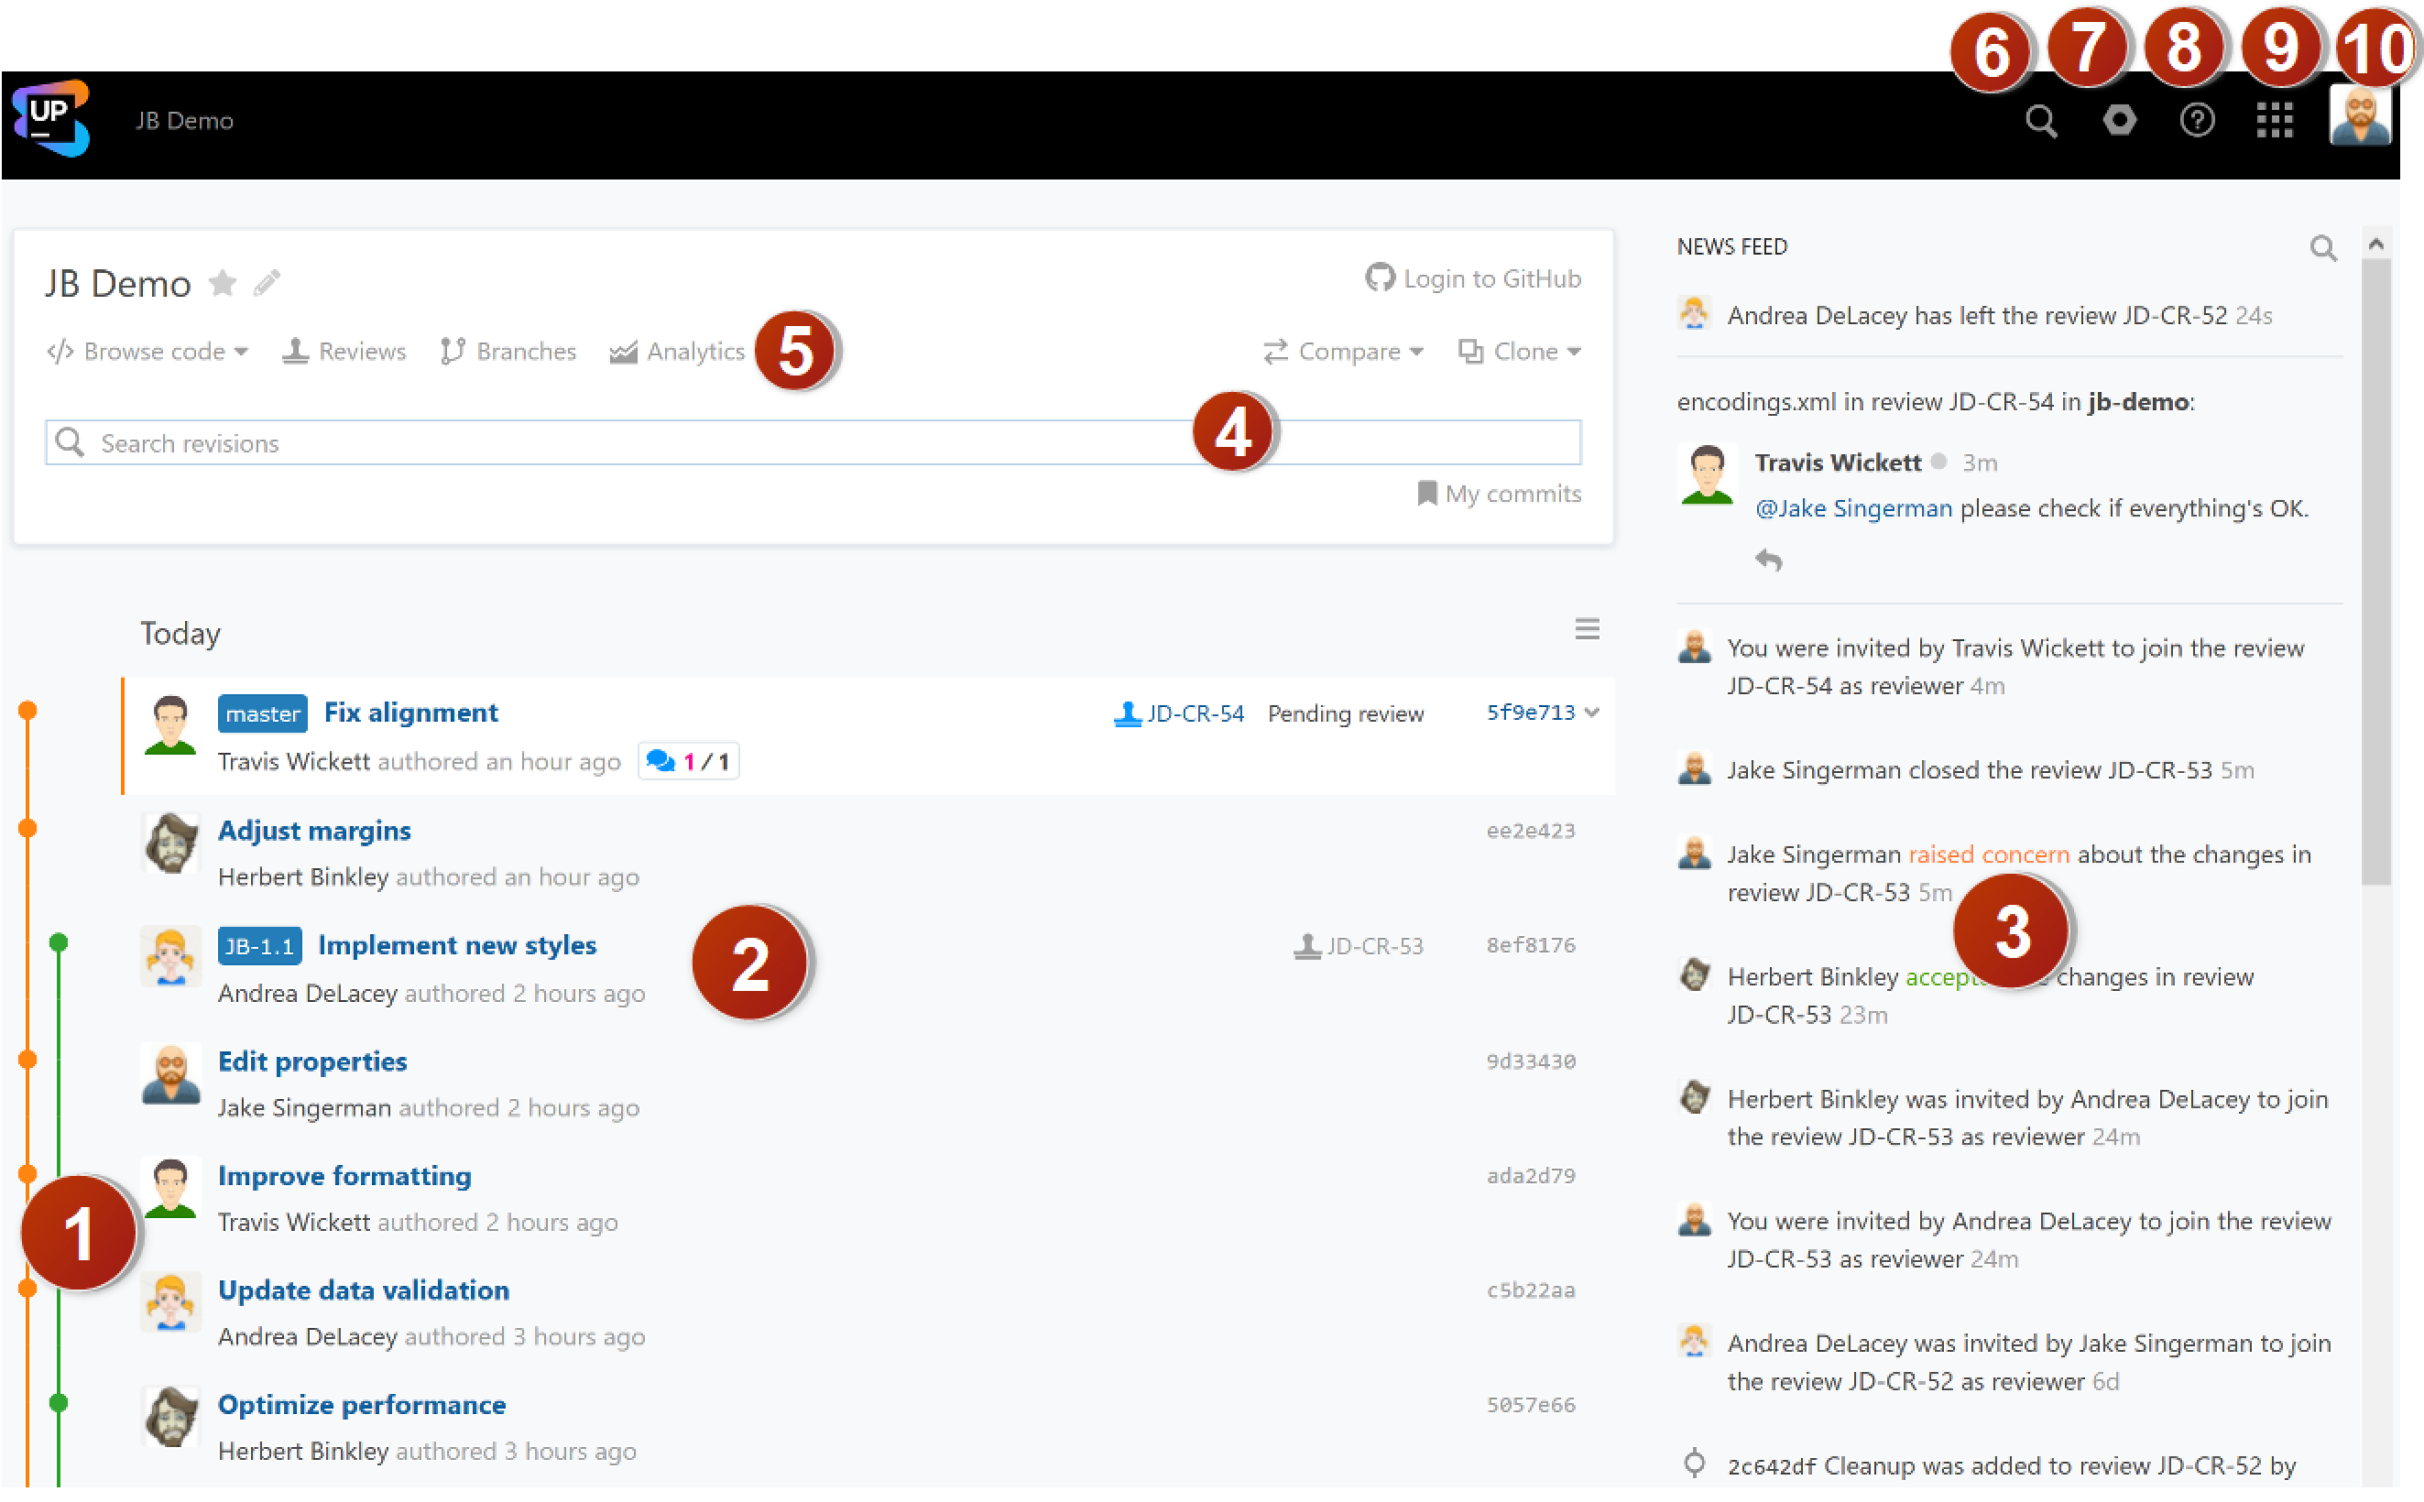Search the news feed via its magnifier icon
The image size is (2424, 1502).
tap(2322, 248)
